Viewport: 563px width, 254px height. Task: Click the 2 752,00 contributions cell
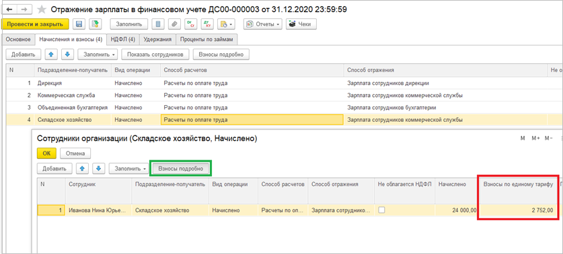pyautogui.click(x=518, y=210)
